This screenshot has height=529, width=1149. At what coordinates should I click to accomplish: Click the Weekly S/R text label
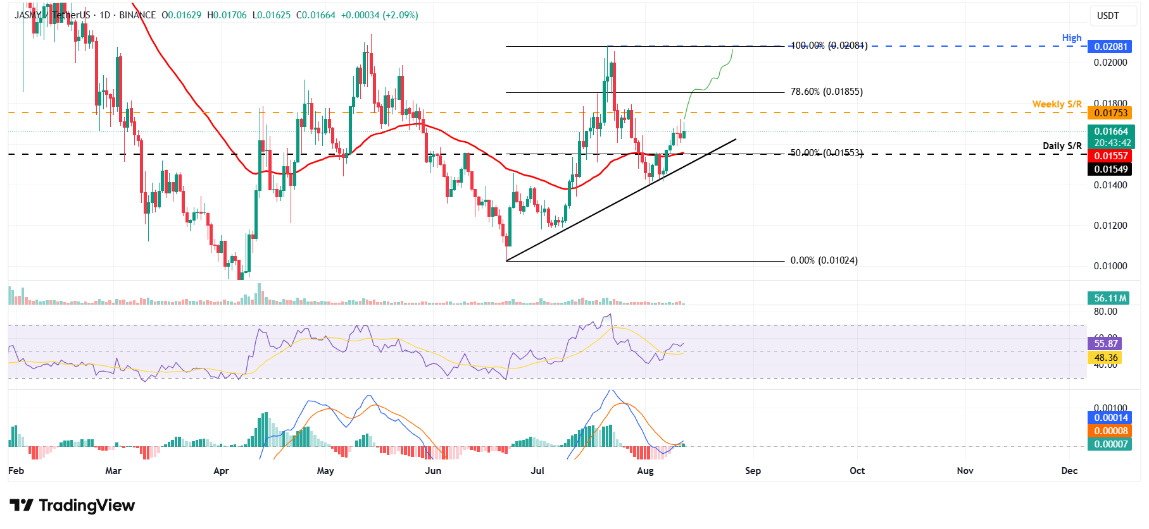click(1057, 104)
